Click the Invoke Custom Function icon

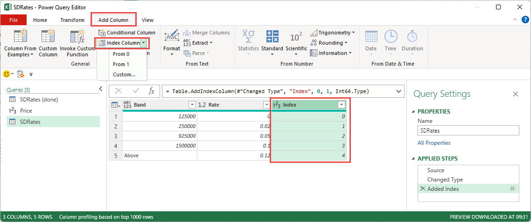tap(77, 36)
